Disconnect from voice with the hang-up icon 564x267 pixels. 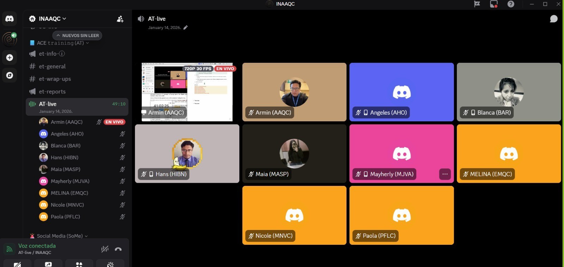pos(118,249)
